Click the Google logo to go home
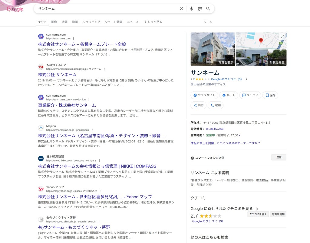This screenshot has height=243, width=310. click(15, 9)
